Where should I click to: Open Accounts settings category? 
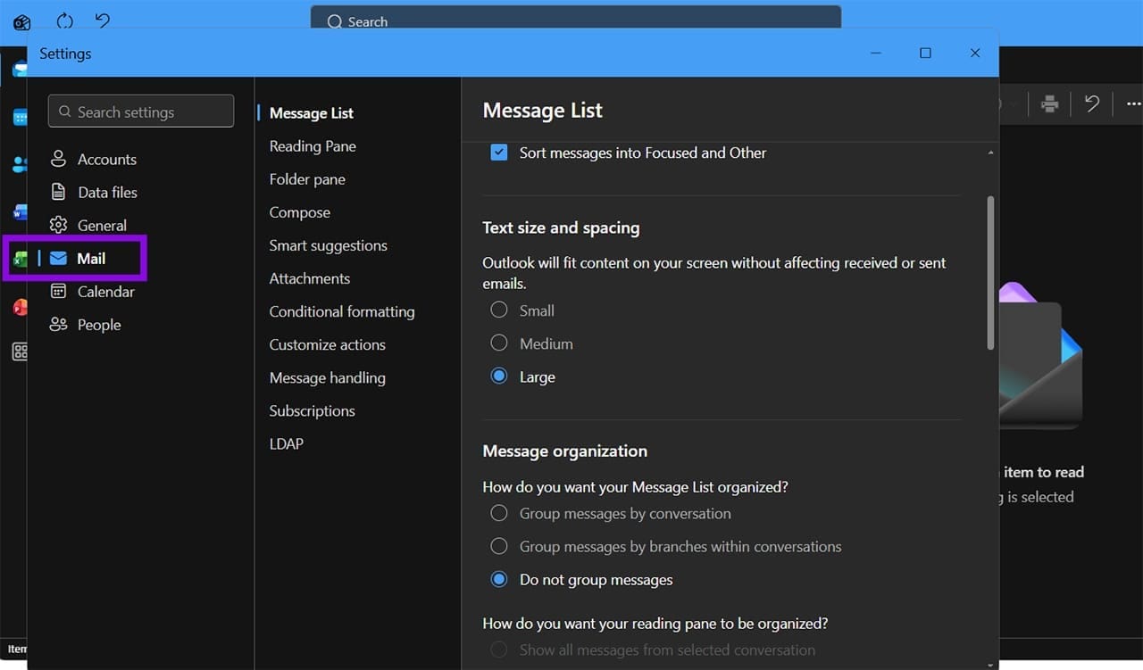(93, 160)
